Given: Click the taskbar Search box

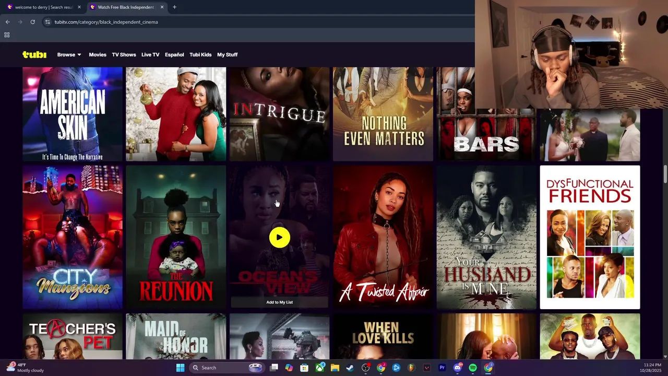Looking at the screenshot, I should (x=226, y=368).
